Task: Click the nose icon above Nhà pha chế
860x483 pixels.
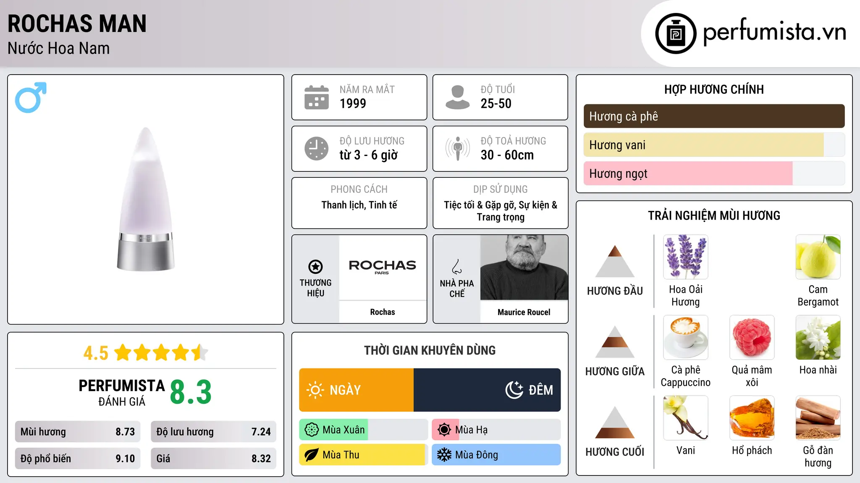Action: [x=457, y=267]
